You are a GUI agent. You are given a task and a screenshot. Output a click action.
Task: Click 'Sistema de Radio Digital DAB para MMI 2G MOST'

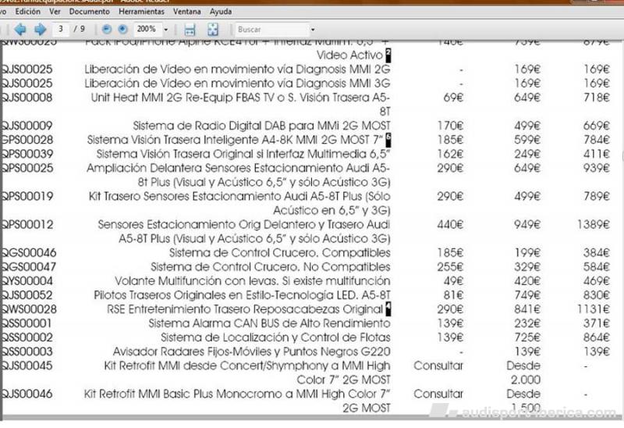(x=261, y=126)
